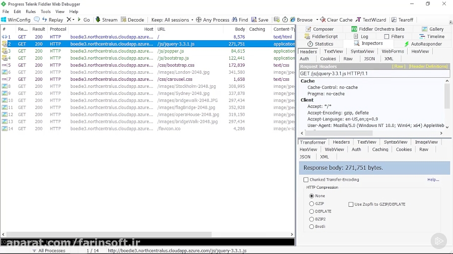Open WinConfig from the toolbar

click(x=16, y=20)
